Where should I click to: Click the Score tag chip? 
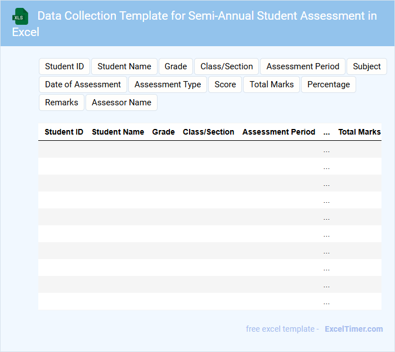coord(225,84)
